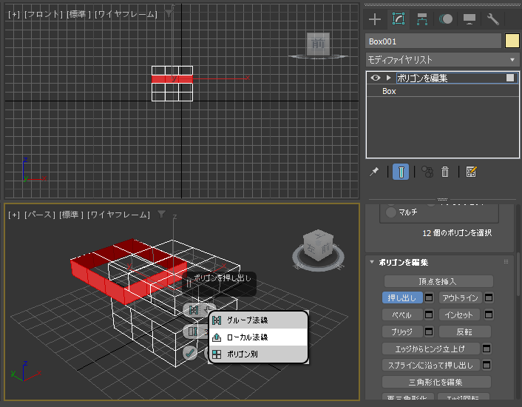522x407 pixels.
Task: Click the ViewCube in perspective viewport
Action: pos(318,245)
